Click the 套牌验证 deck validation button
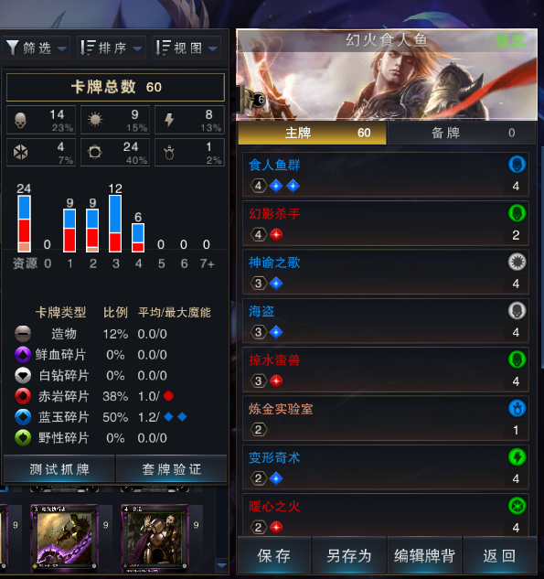Image resolution: width=544 pixels, height=579 pixels. 172,469
